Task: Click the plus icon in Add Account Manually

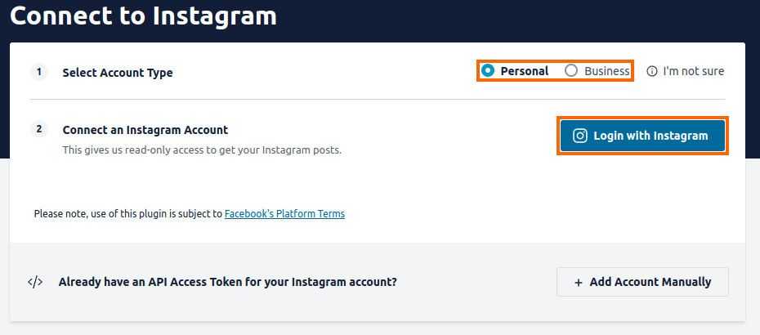Action: coord(579,282)
